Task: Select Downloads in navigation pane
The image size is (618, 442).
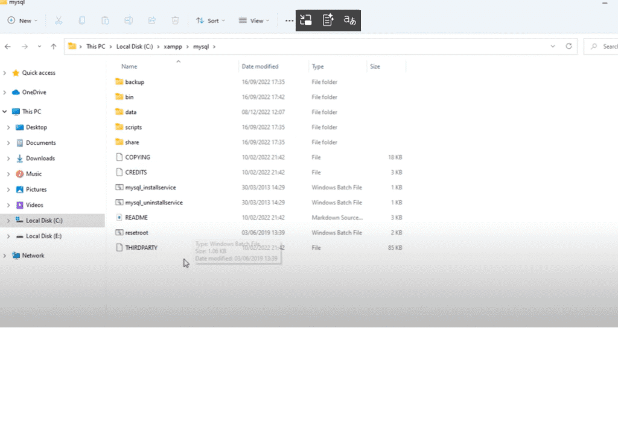Action: (40, 159)
